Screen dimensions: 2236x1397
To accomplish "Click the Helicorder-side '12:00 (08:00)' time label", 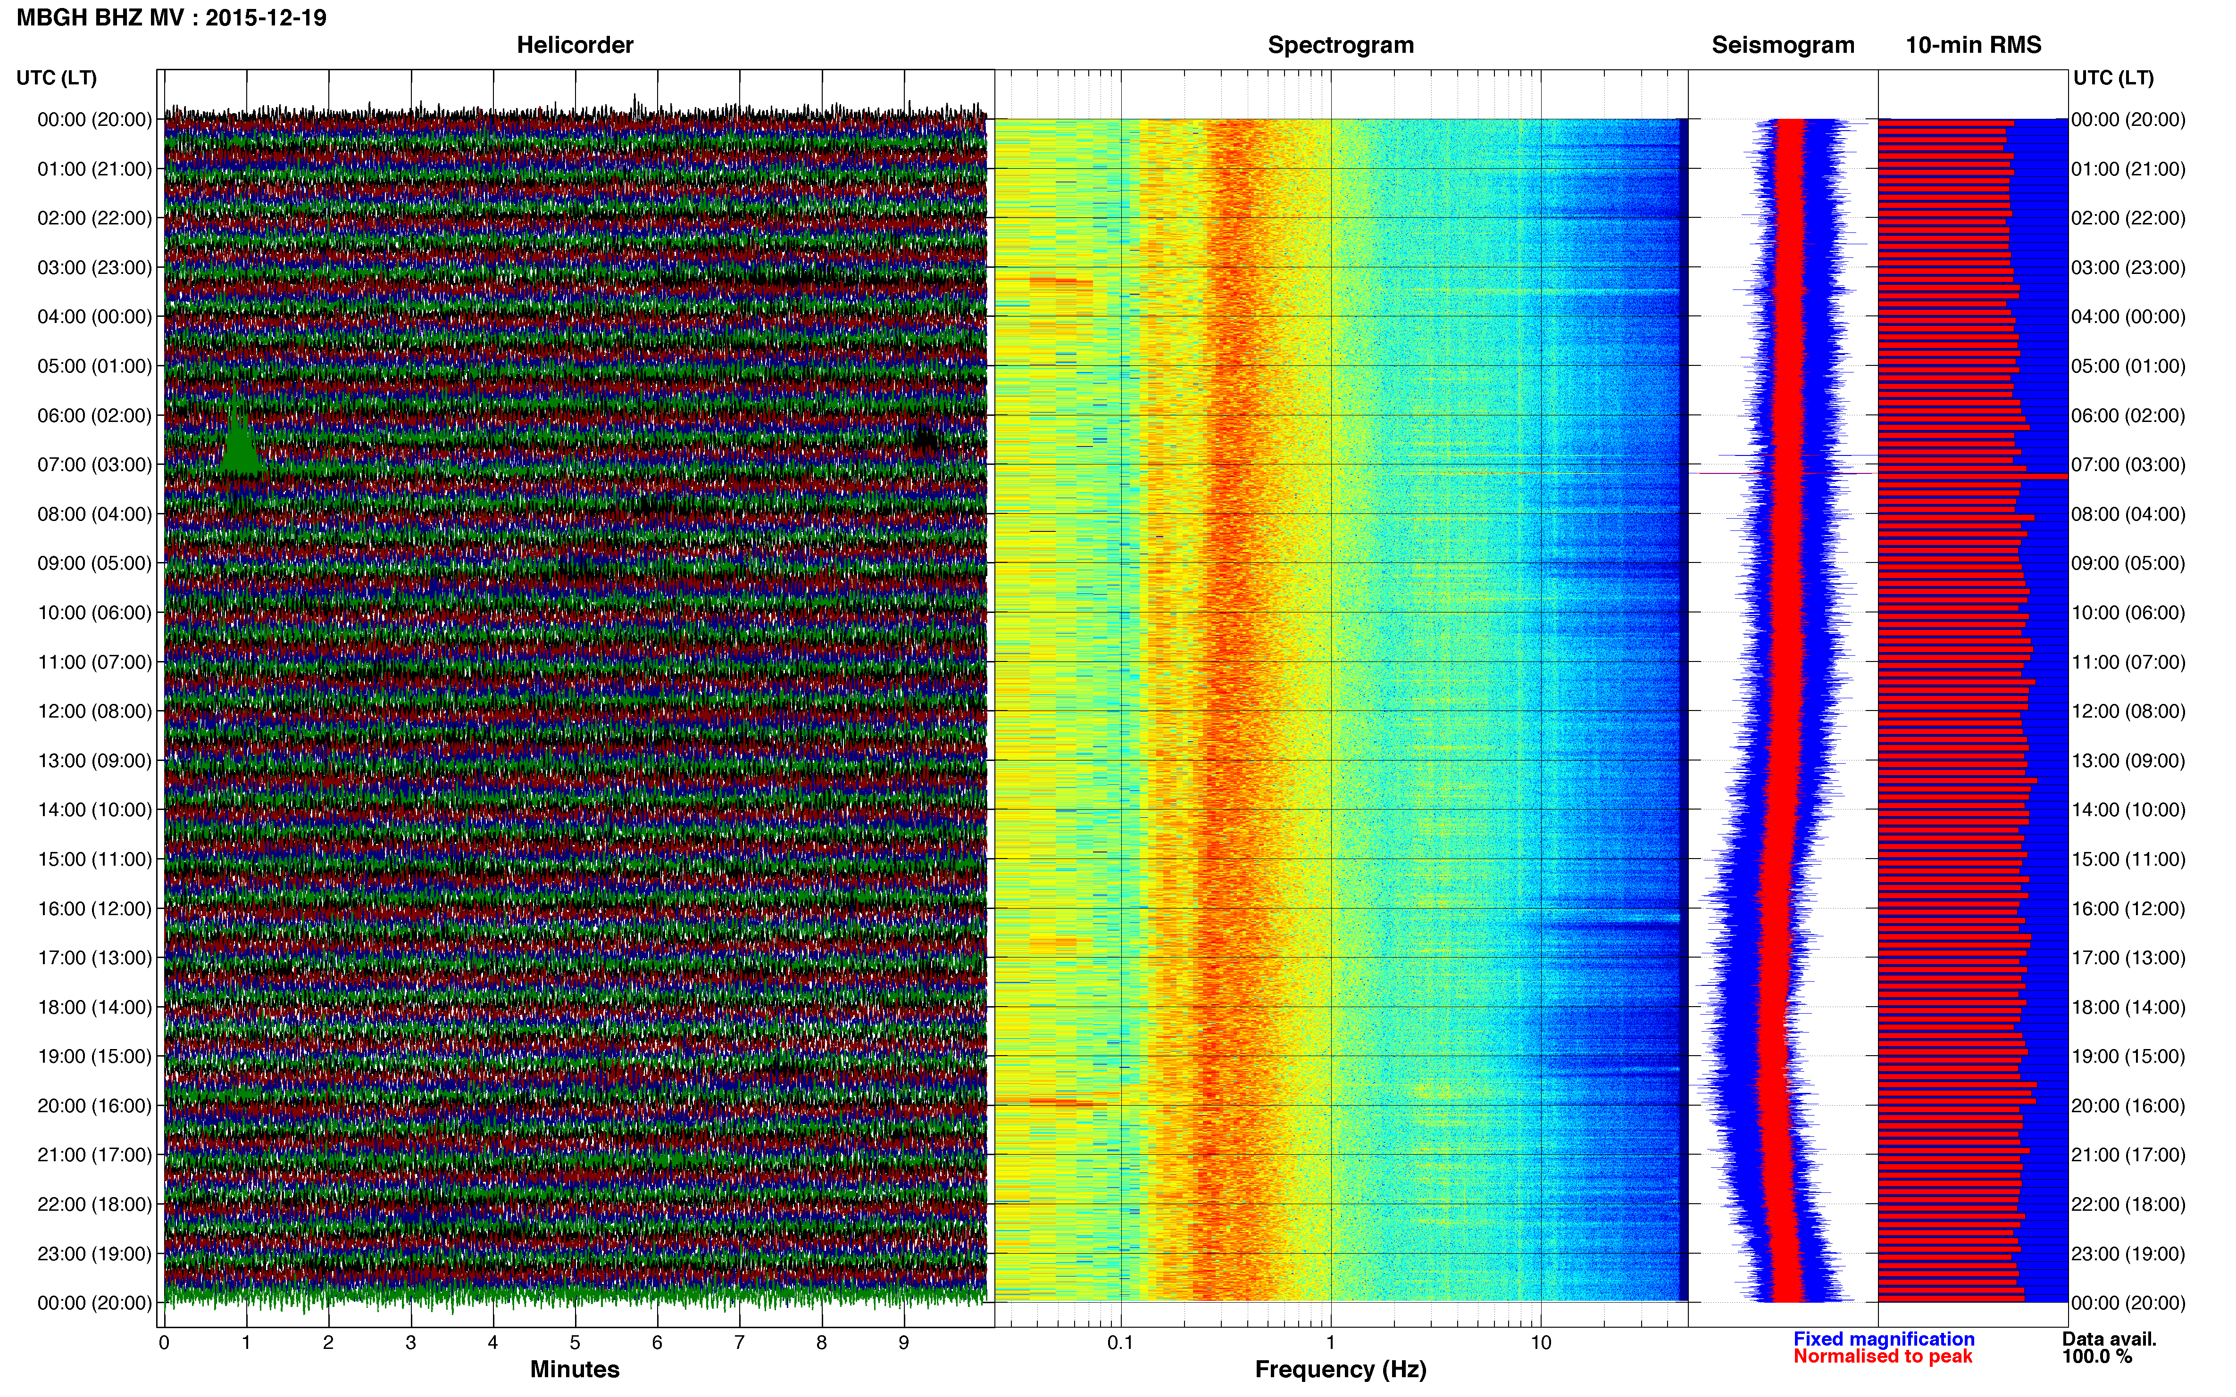I will 94,711.
